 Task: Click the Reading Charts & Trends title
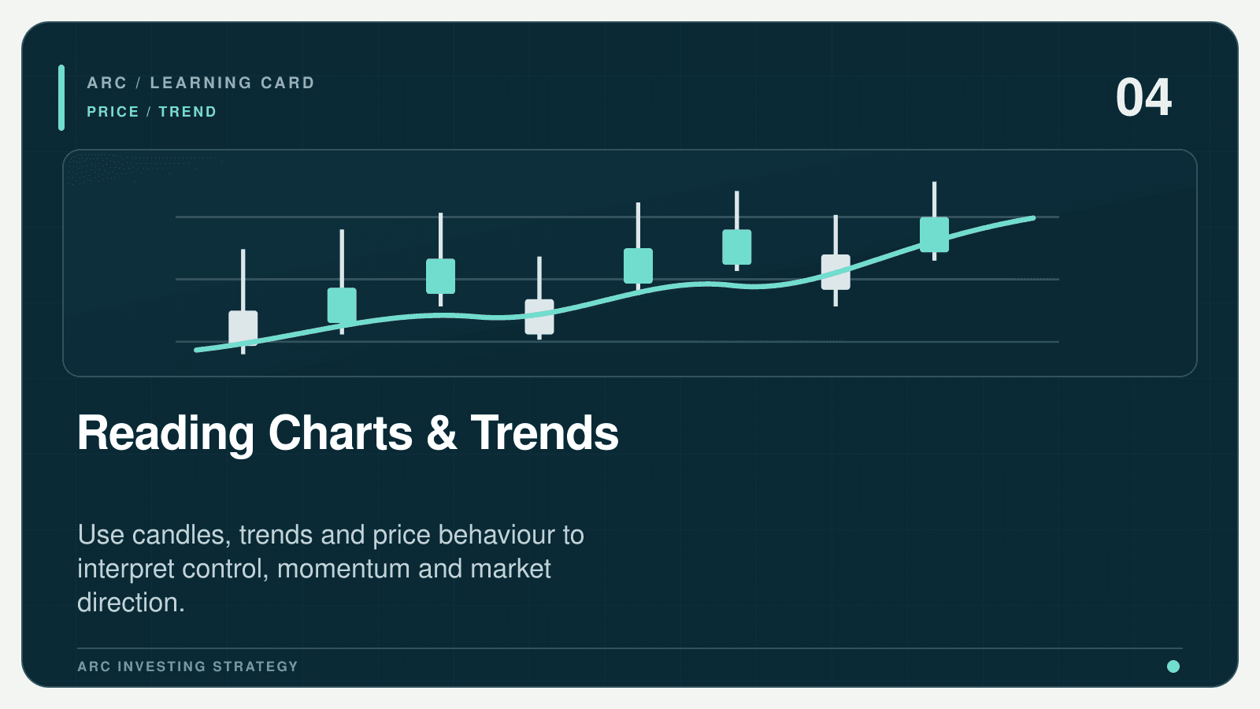[348, 433]
